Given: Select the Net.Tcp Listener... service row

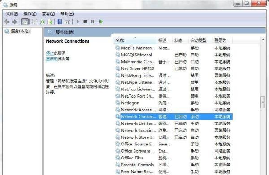Looking at the screenshot, I should click(x=173, y=89).
